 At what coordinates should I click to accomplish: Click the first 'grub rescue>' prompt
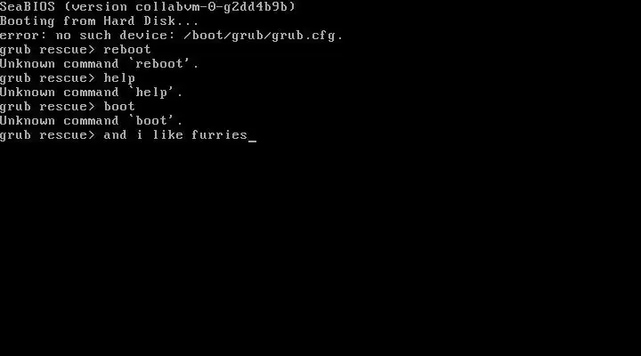47,50
